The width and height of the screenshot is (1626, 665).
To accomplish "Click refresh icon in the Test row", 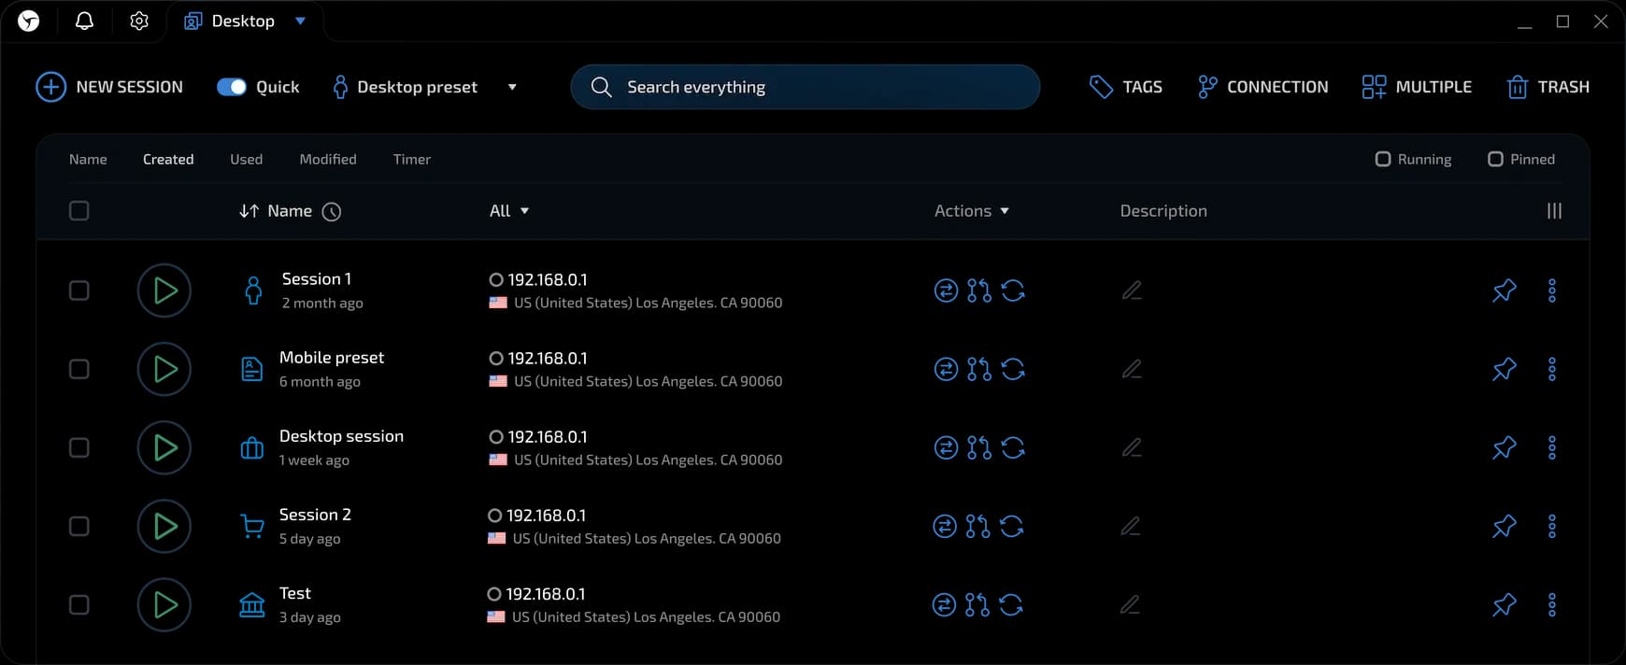I will tap(1011, 604).
